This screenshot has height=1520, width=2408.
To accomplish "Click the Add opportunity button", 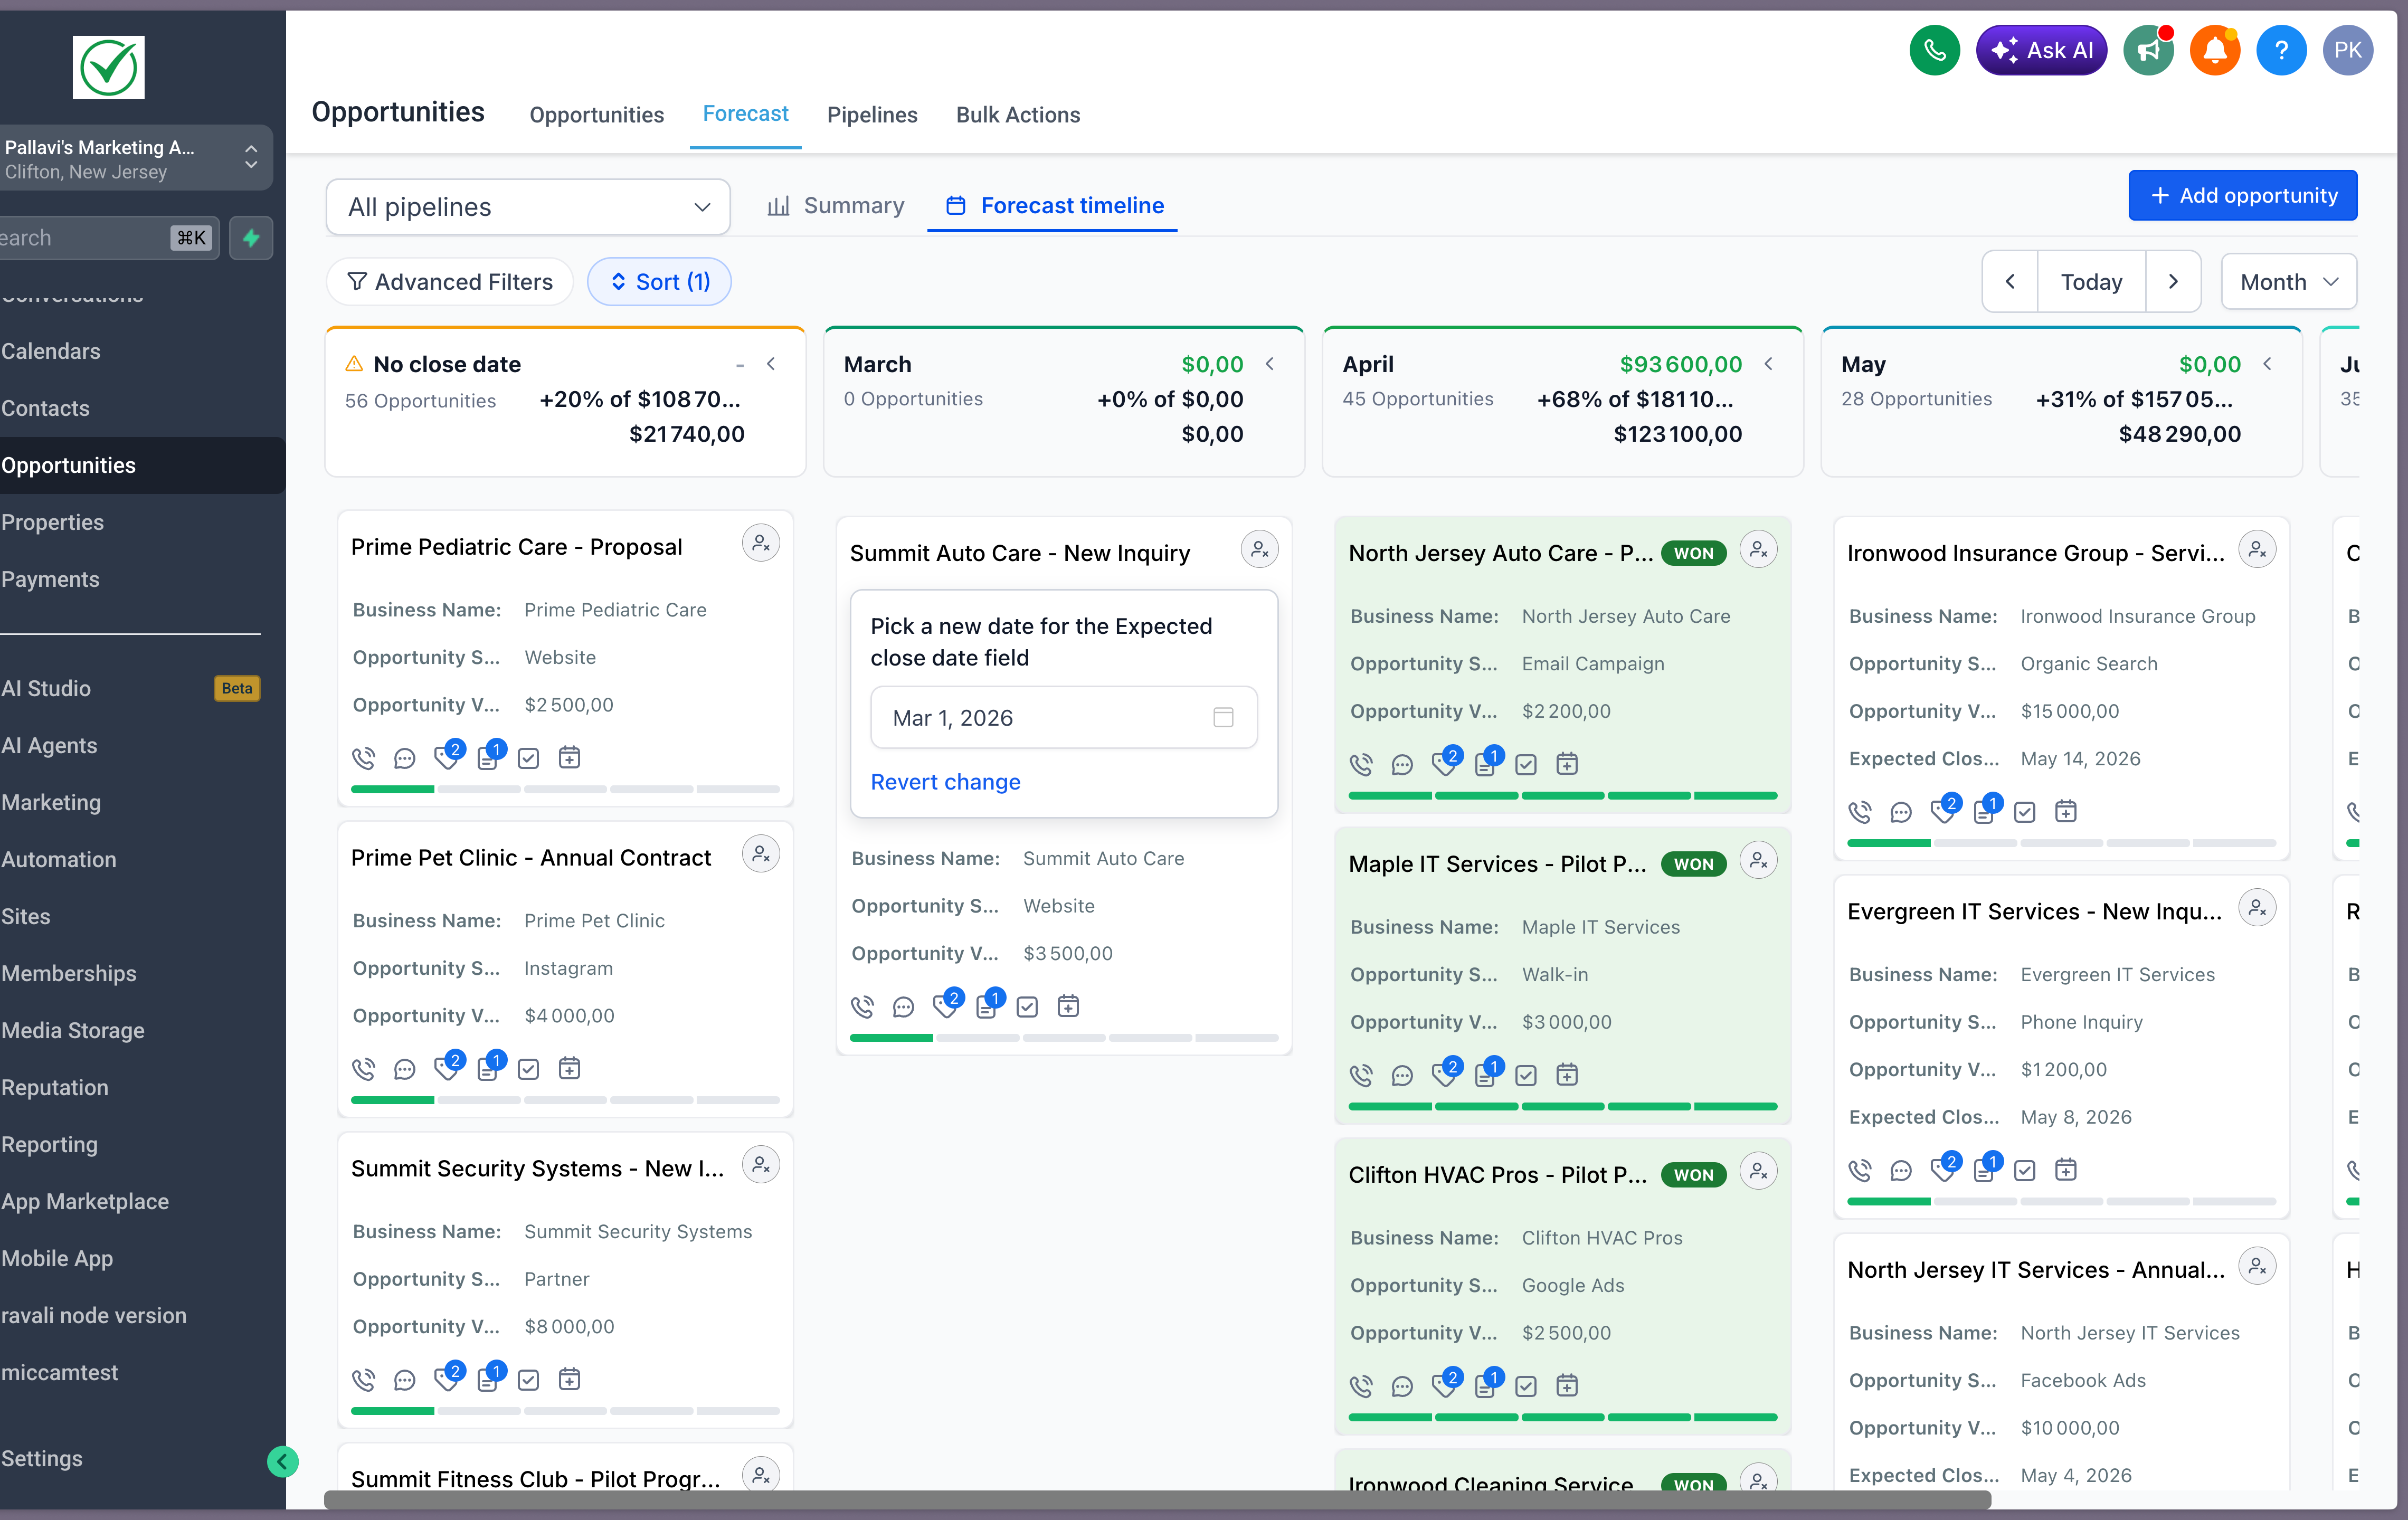I will tap(2242, 195).
